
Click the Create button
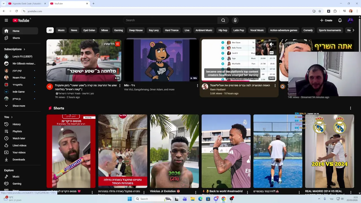[x=326, y=20]
